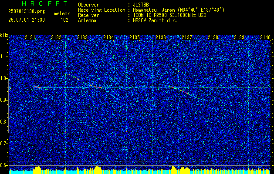Click time marker 2134
This screenshot has width=274, height=174.
[x=108, y=37]
